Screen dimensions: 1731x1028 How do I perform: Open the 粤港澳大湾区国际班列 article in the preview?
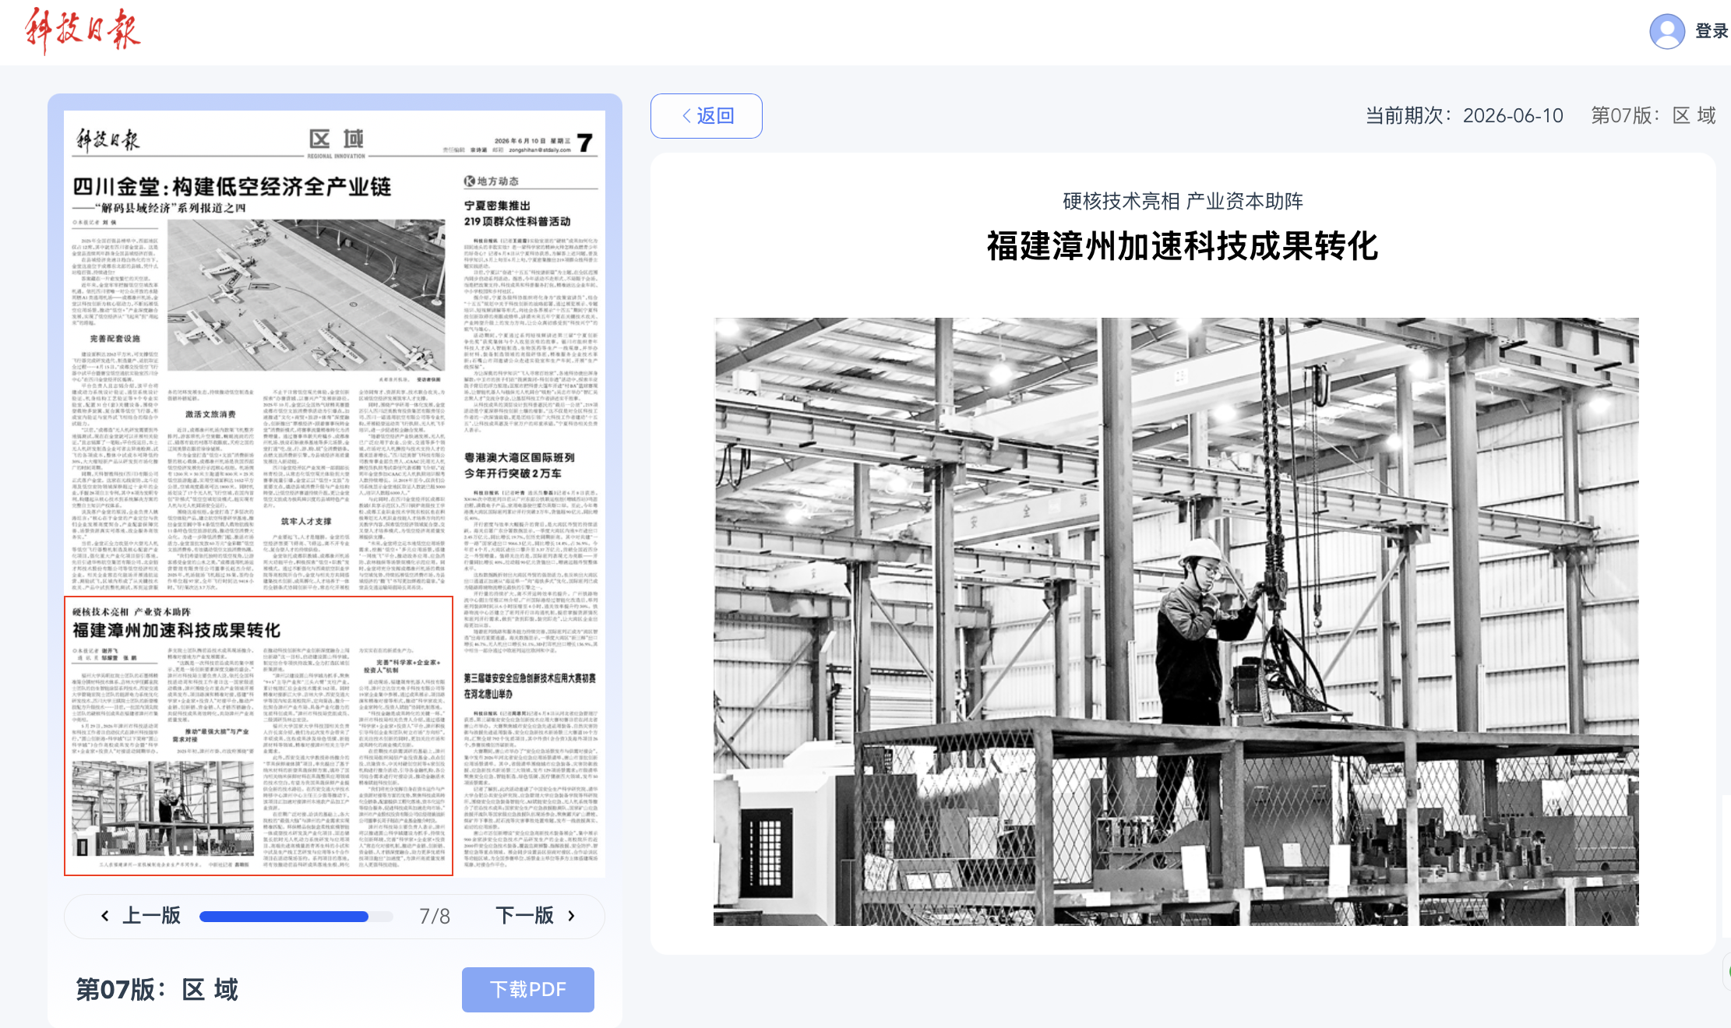pyautogui.click(x=520, y=465)
